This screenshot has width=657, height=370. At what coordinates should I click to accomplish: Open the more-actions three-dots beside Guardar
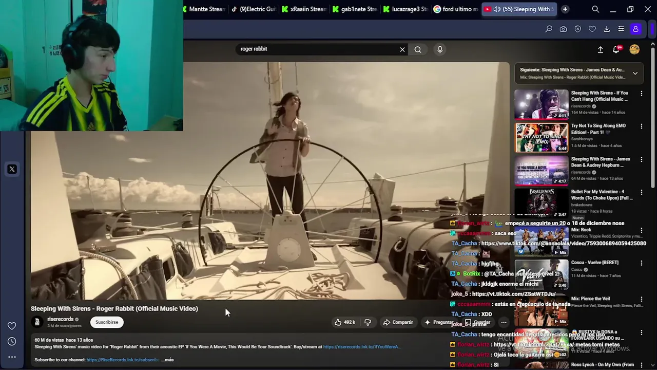(504, 322)
